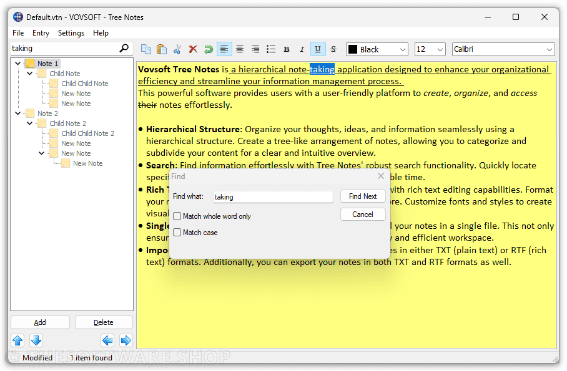This screenshot has height=371, width=567.
Task: Collapse the expanded New Note under Child Note 2
Action: coord(42,153)
